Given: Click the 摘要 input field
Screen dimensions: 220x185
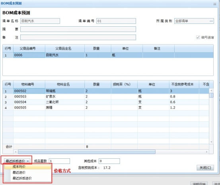Looking at the screenshot, I should click(78, 29).
